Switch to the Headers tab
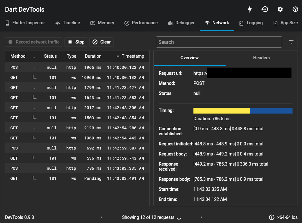This screenshot has height=223, width=302. tap(261, 58)
